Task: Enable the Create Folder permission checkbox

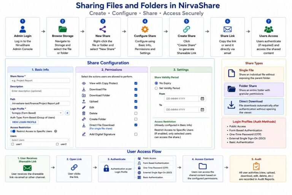Action: [x=136, y=119]
